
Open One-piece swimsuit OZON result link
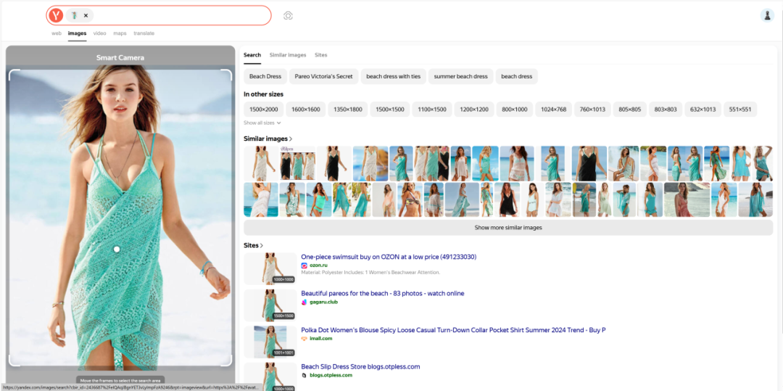click(389, 257)
